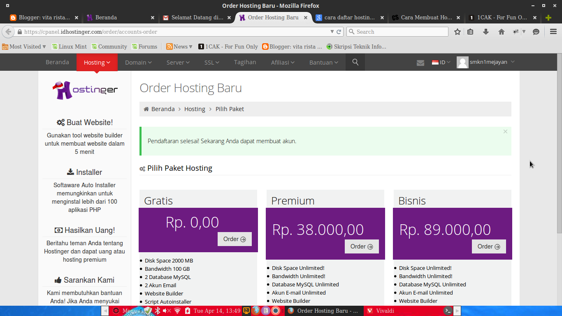Open the smkn1mejayan account dropdown
Image resolution: width=562 pixels, height=316 pixels.
492,62
